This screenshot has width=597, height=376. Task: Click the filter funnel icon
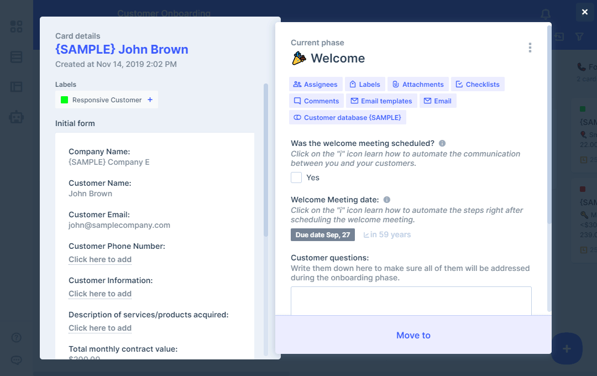pos(579,36)
